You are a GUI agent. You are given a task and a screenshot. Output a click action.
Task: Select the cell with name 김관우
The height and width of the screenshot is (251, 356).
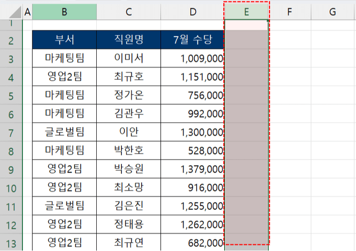[x=128, y=113]
